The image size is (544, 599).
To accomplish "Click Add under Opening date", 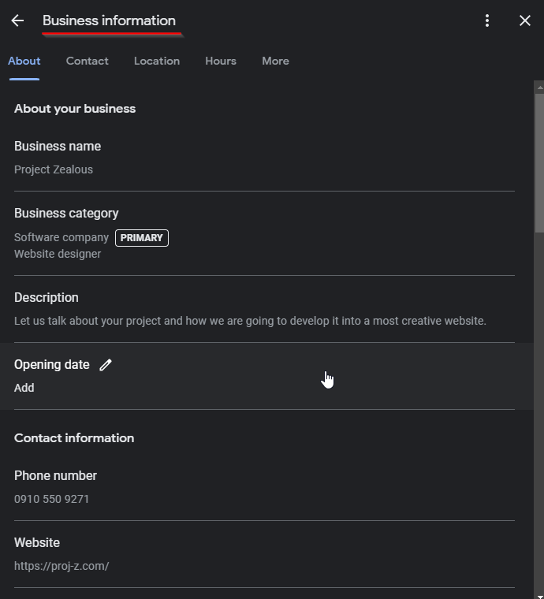I will click(24, 388).
